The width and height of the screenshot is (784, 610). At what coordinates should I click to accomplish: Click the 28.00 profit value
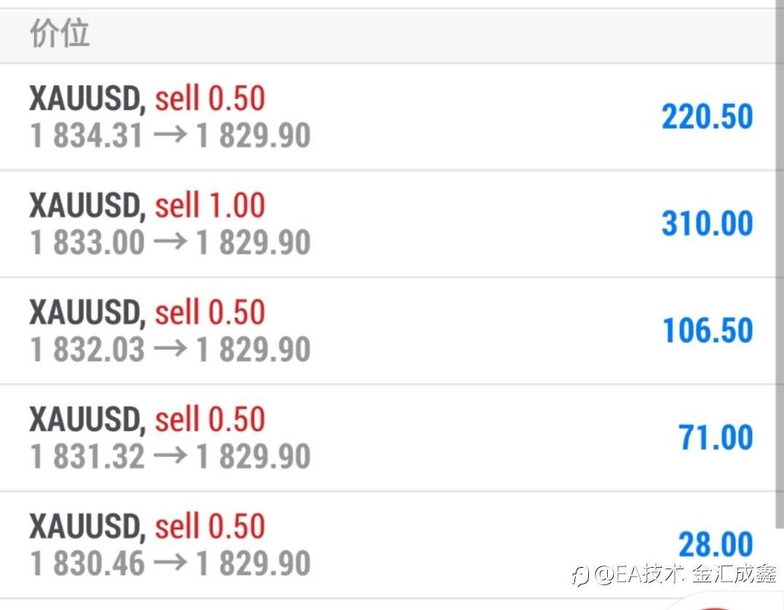pyautogui.click(x=716, y=544)
